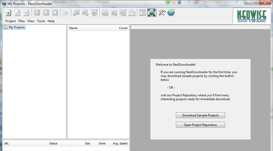Click the greyed Stop download square icon
Viewport: 273px width, 151px height.
(55, 13)
